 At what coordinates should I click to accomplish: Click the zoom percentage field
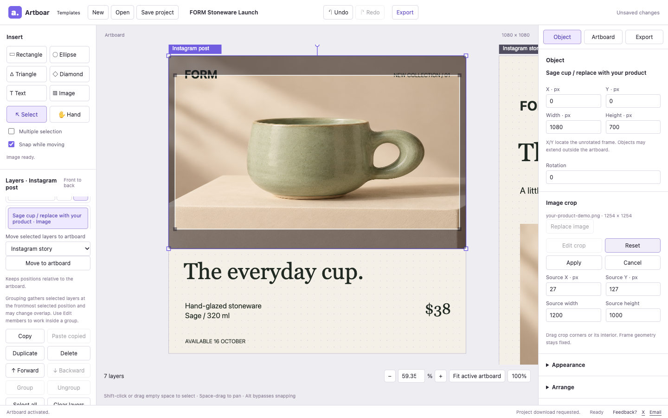(411, 376)
